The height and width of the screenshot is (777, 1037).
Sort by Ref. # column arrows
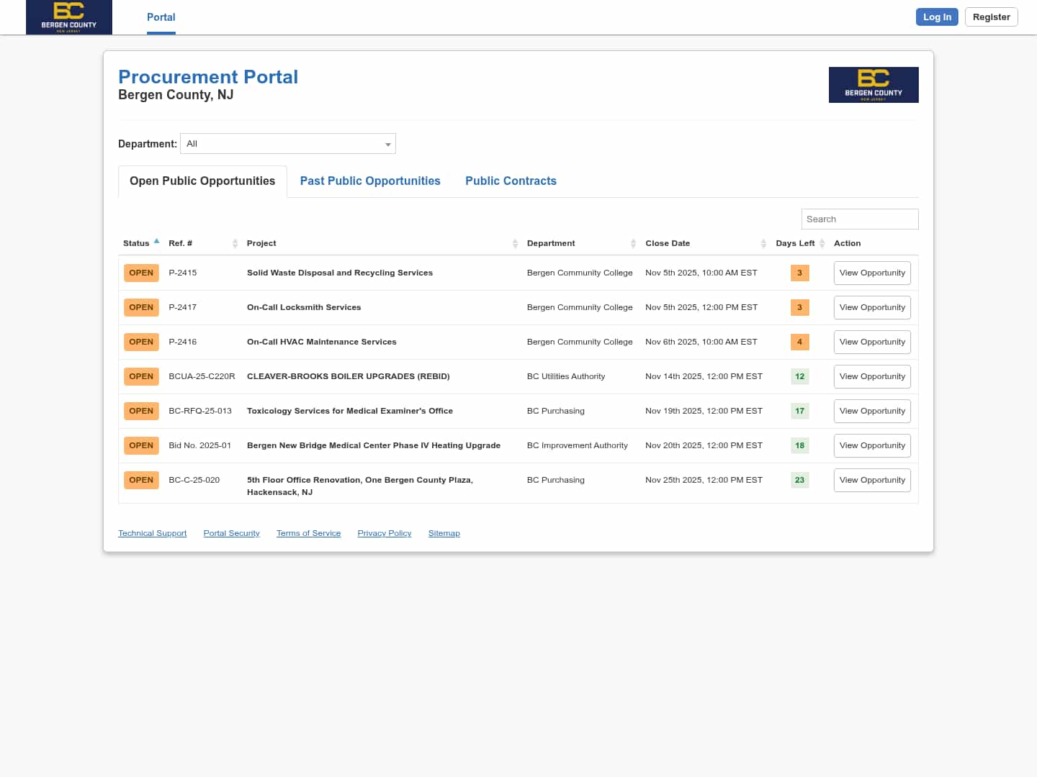click(235, 244)
